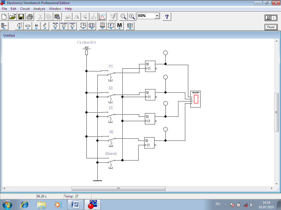Image resolution: width=281 pixels, height=210 pixels.
Task: Open the volume speaker tray icon
Action: (252, 205)
